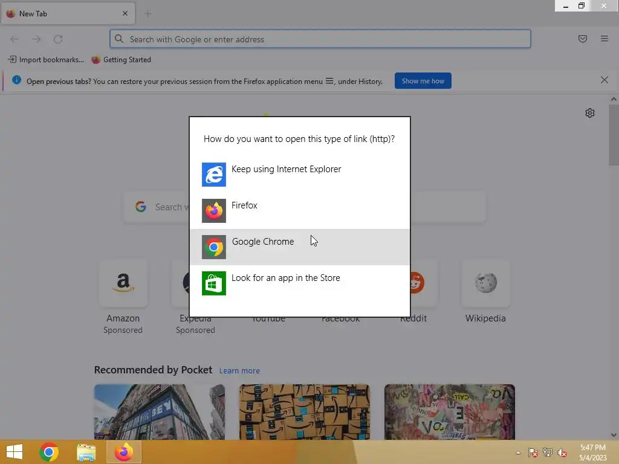
Task: Click the scrollbar down arrow
Action: [614, 435]
